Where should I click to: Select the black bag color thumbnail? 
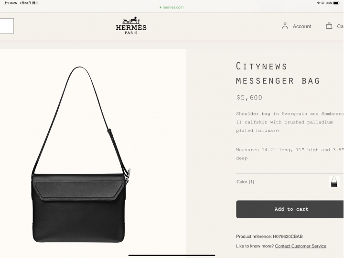point(334,181)
